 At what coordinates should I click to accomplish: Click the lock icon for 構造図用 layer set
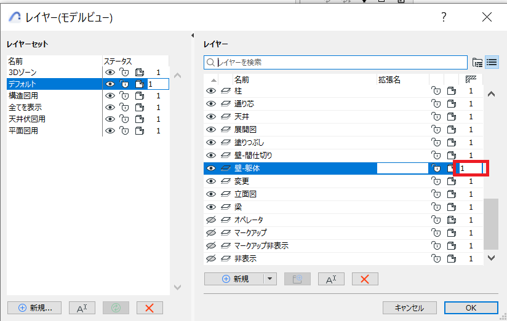(x=124, y=95)
